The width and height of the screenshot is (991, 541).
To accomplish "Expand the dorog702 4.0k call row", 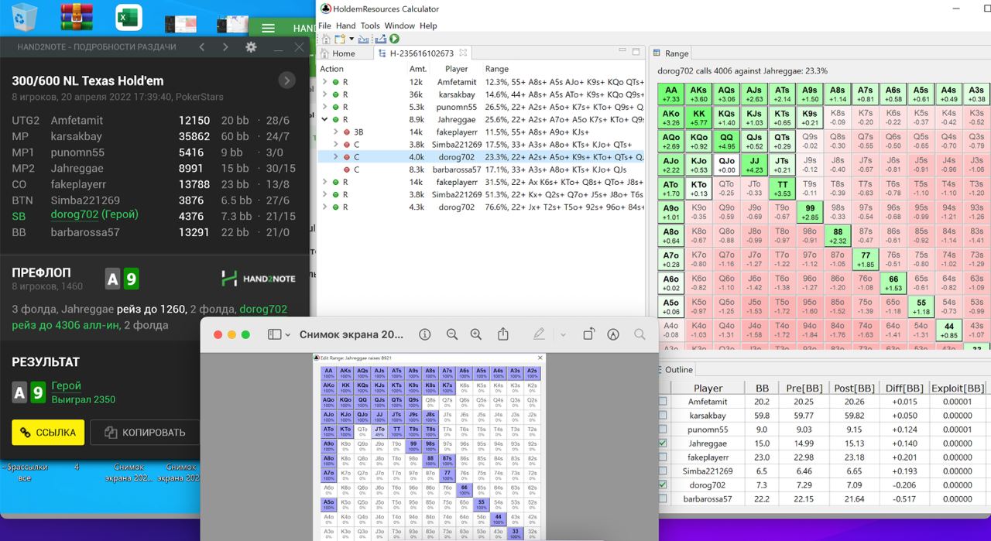I will click(x=336, y=157).
